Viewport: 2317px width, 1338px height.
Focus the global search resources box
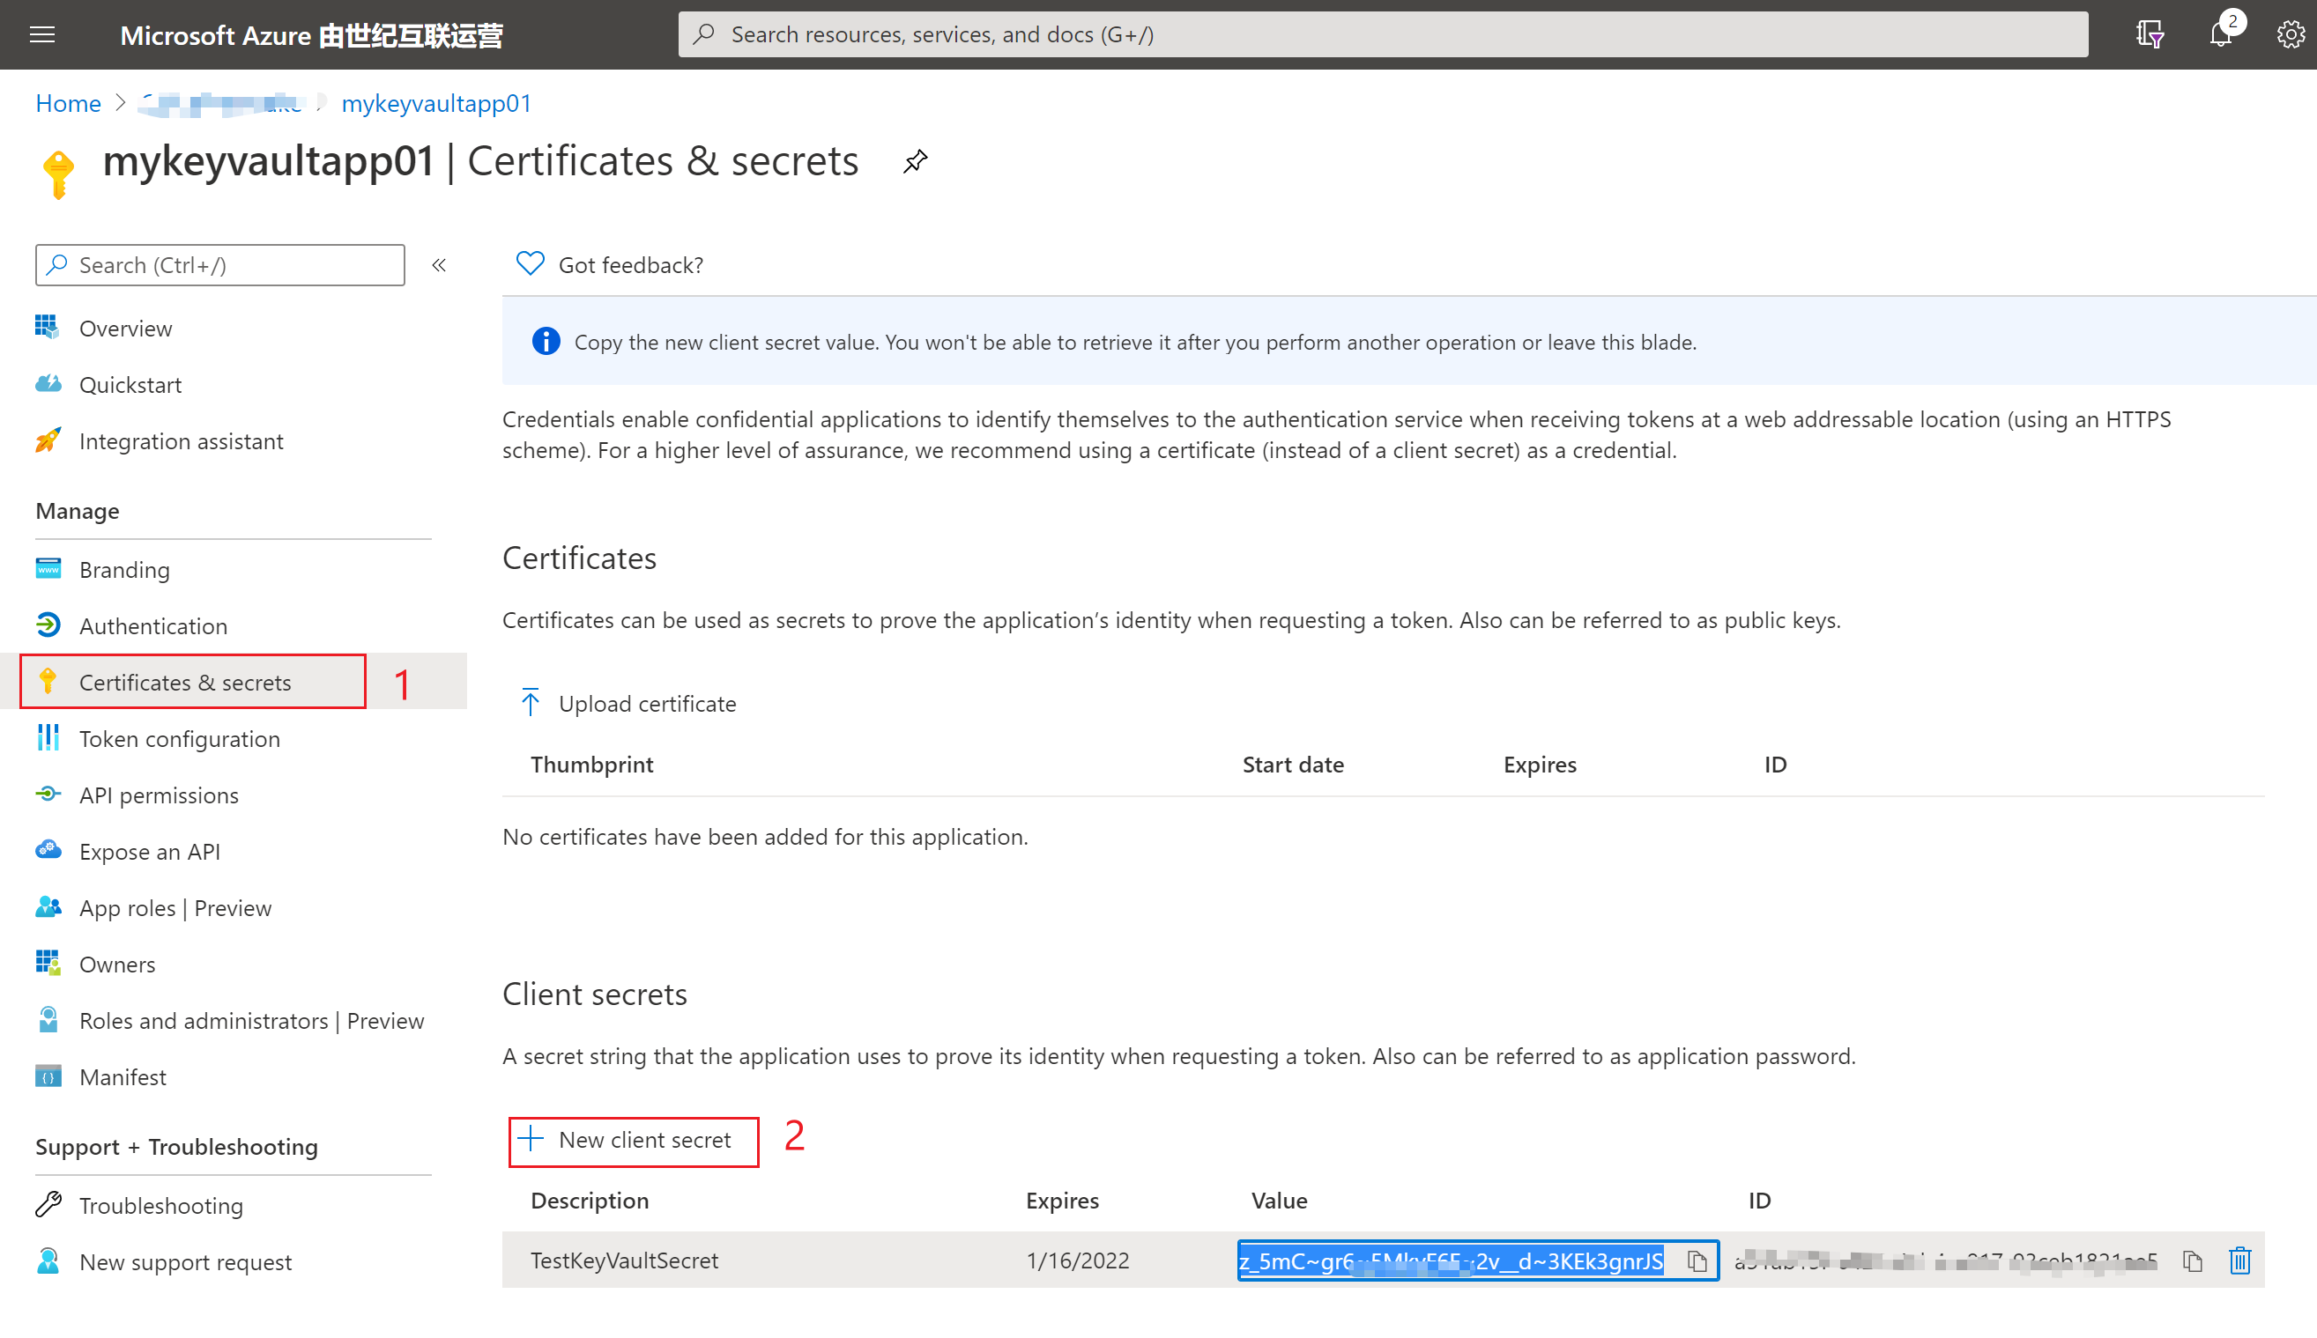(x=1382, y=35)
